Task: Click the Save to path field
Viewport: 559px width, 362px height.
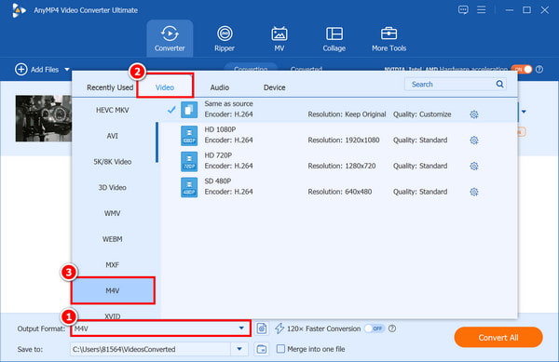Action: click(x=151, y=349)
